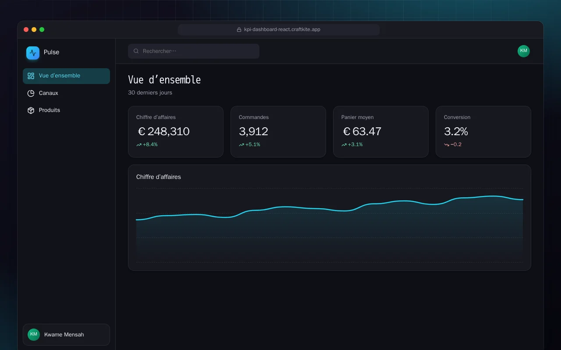The width and height of the screenshot is (561, 350).
Task: Click the yellow minimize window button
Action: pyautogui.click(x=34, y=30)
